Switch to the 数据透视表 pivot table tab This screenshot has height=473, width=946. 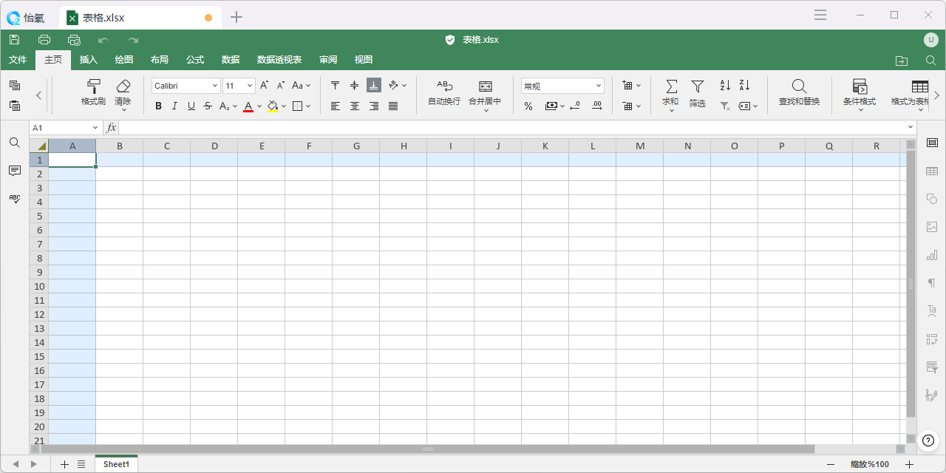pyautogui.click(x=279, y=60)
